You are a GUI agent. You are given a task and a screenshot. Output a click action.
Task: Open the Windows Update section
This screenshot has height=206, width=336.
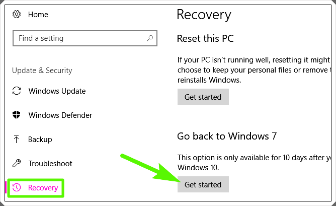coord(57,91)
